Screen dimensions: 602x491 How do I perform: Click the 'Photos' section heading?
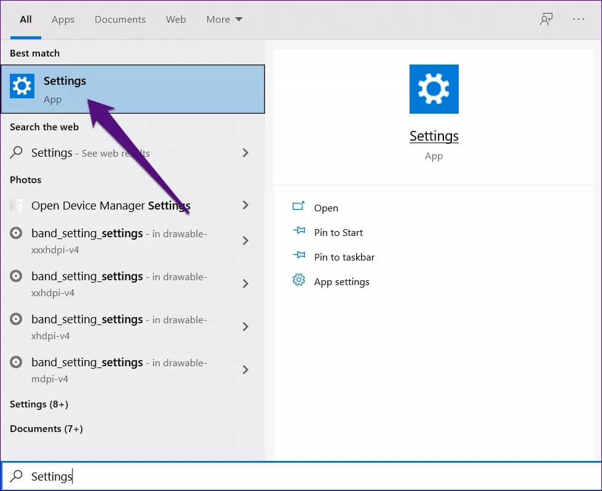[25, 179]
